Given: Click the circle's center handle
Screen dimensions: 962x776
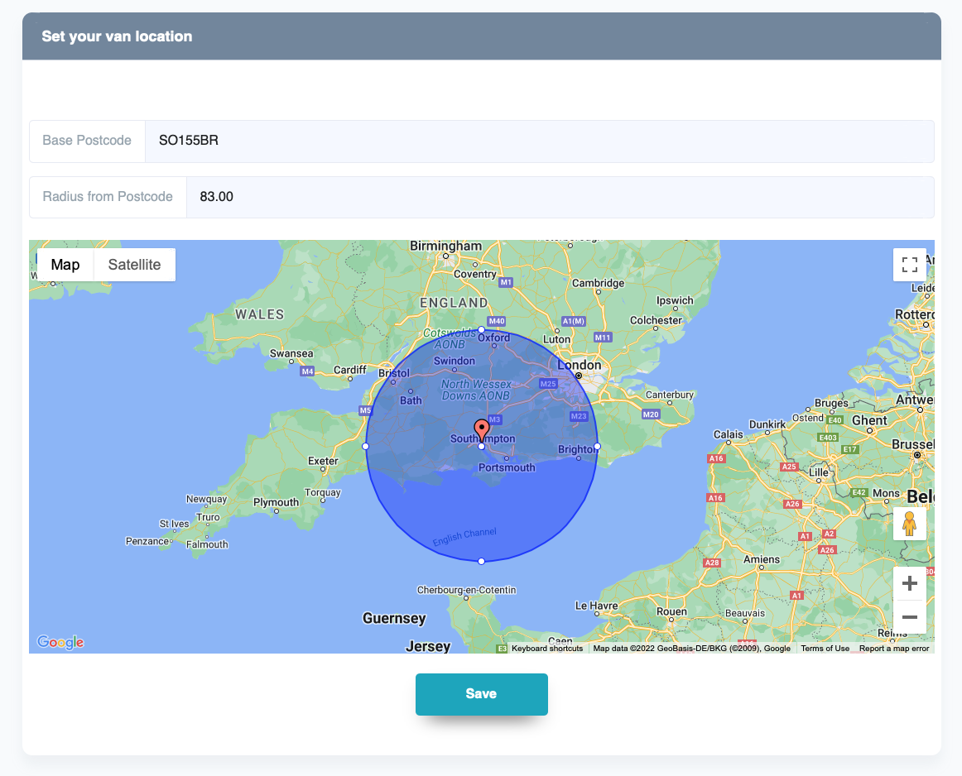Looking at the screenshot, I should click(482, 447).
